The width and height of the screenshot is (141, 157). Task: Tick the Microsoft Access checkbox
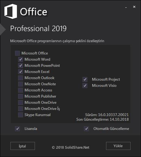point(21,90)
